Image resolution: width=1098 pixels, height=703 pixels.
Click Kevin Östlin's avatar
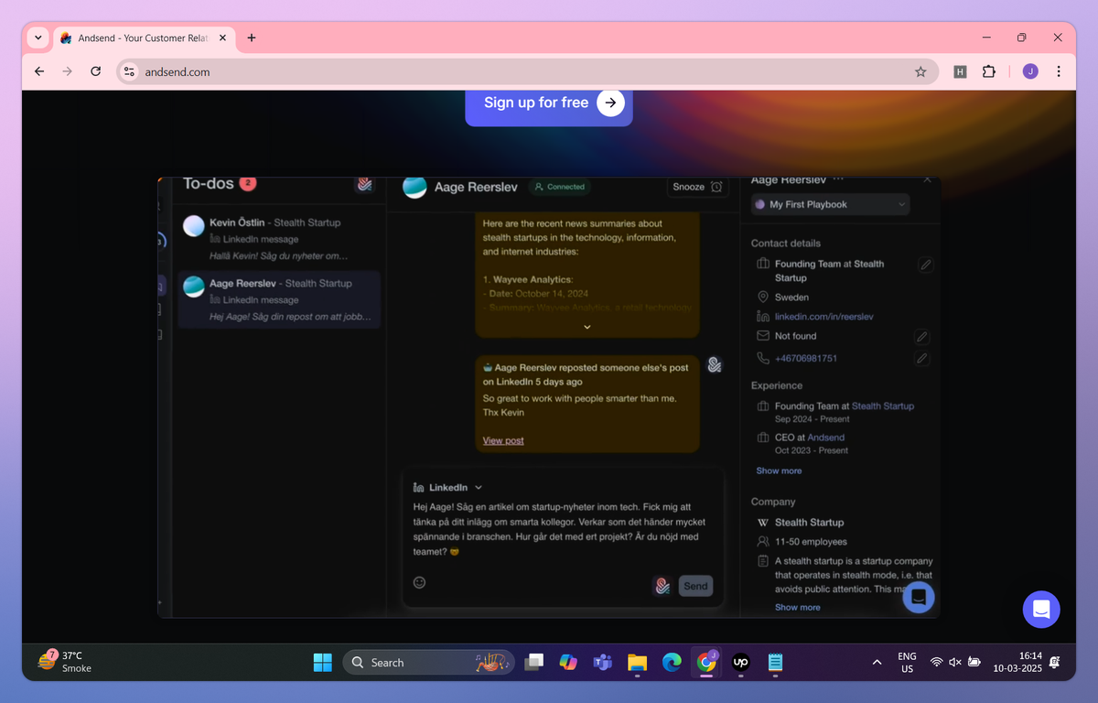(x=194, y=225)
